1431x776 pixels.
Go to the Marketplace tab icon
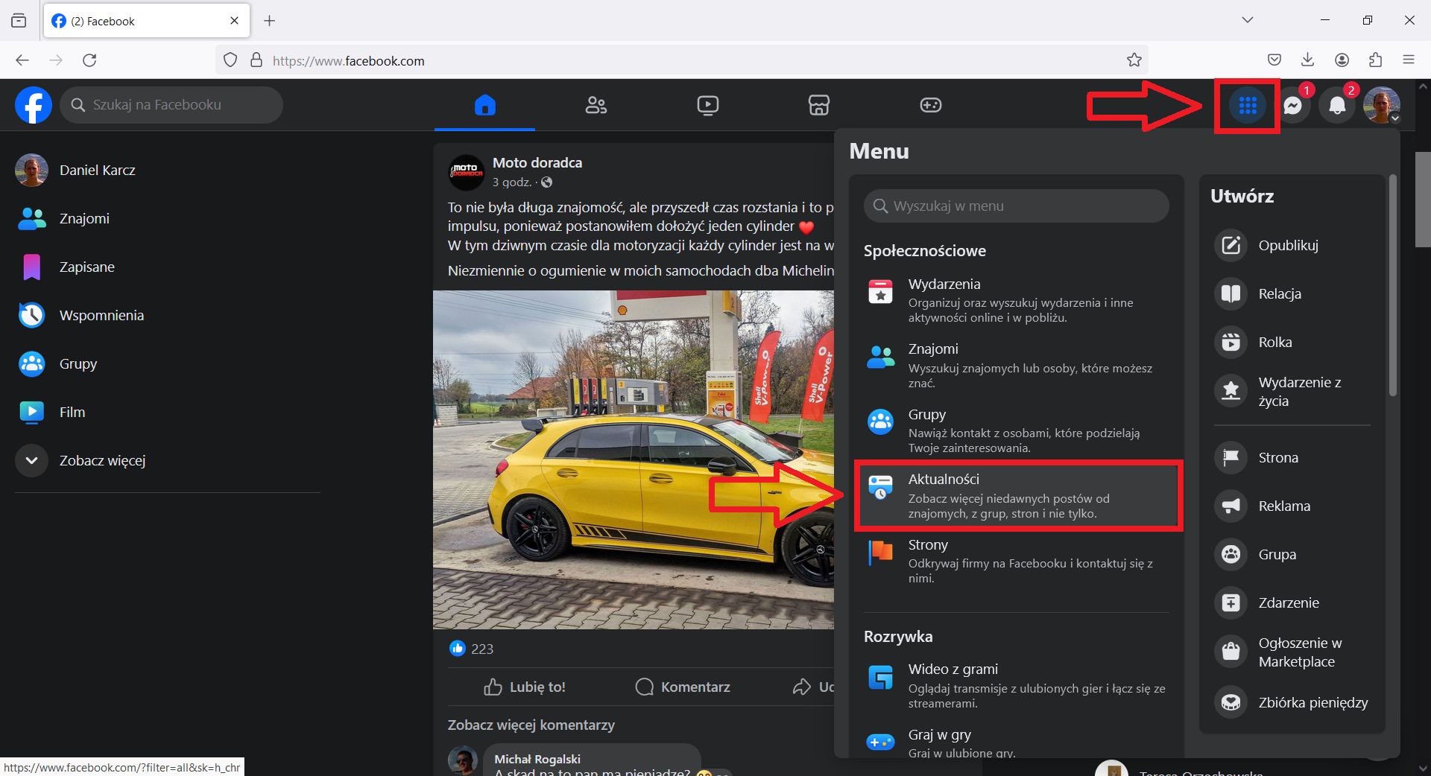[x=818, y=105]
